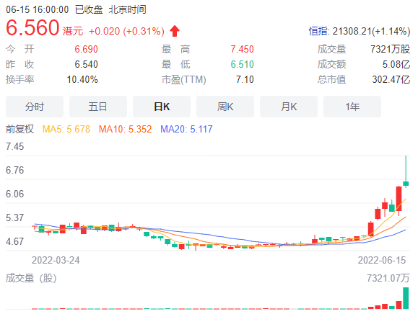Switch to the 周K weekly chart tab
The height and width of the screenshot is (314, 418).
point(225,107)
